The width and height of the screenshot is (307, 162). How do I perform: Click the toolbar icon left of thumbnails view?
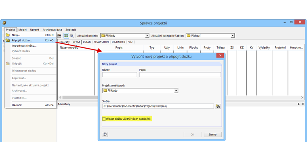(x=59, y=36)
